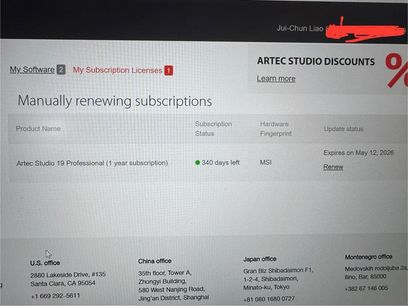Click the 'Manually renewing subscriptions' heading
This screenshot has height=306, width=408.
pyautogui.click(x=115, y=101)
